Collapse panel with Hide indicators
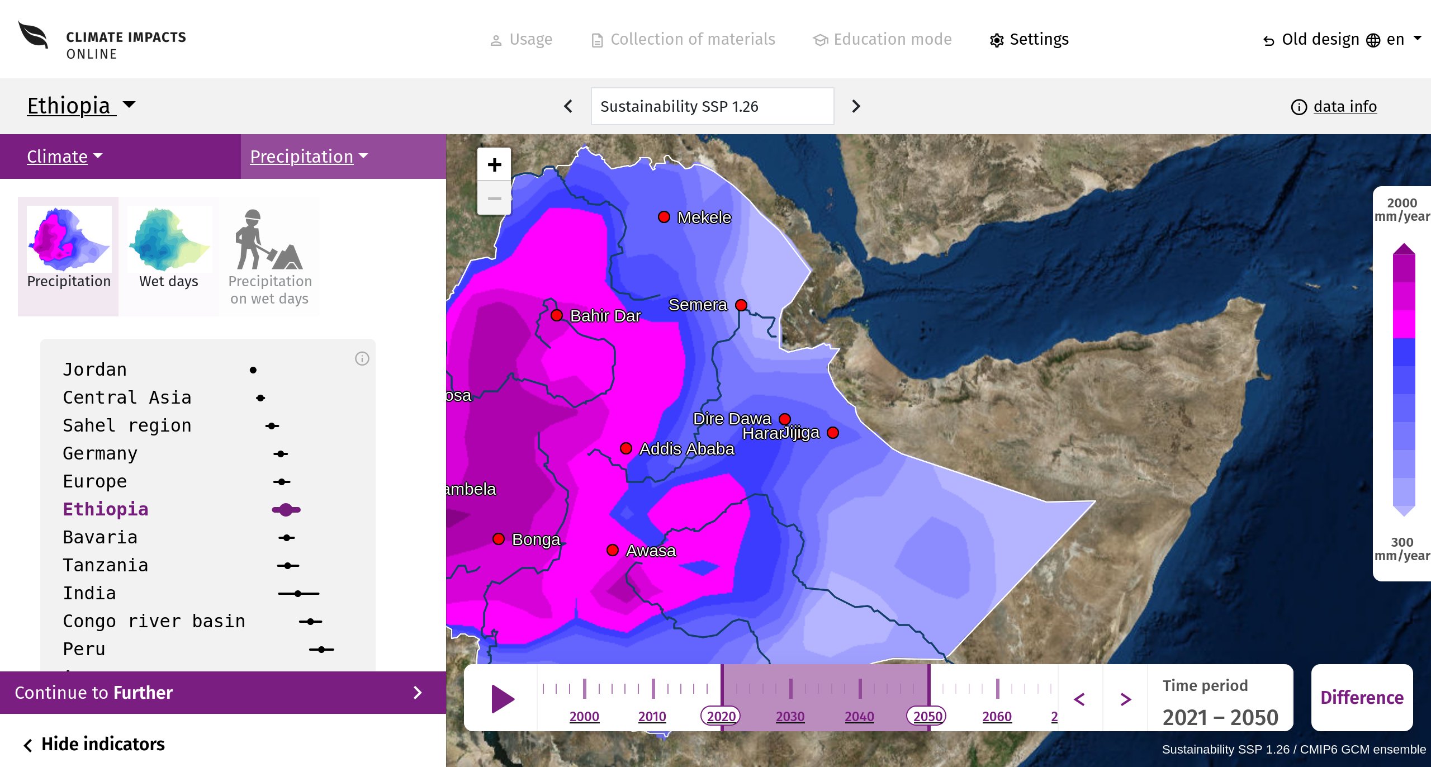The image size is (1431, 767). pyautogui.click(x=94, y=744)
